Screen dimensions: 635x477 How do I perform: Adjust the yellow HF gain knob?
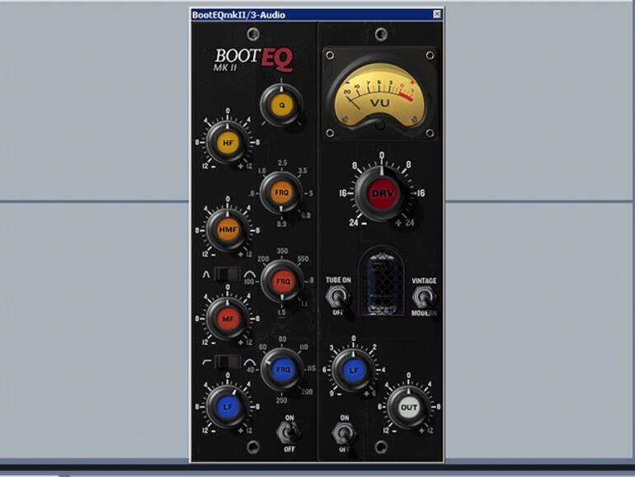[228, 142]
